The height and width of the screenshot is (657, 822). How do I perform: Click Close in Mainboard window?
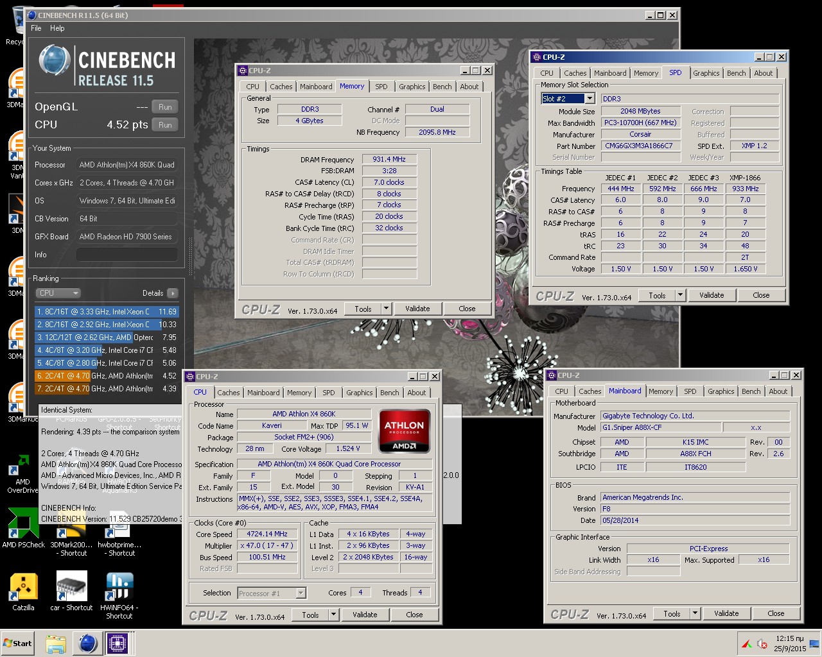click(776, 613)
